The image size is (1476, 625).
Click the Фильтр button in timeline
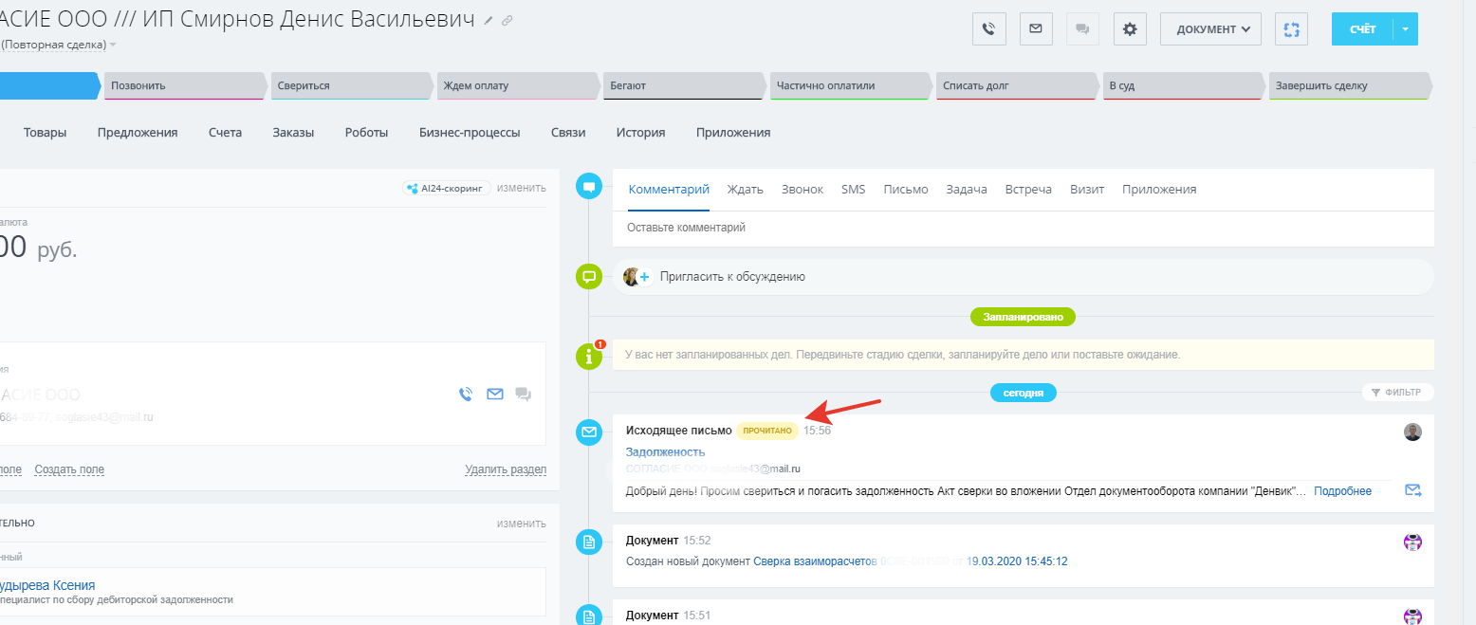(x=1397, y=392)
